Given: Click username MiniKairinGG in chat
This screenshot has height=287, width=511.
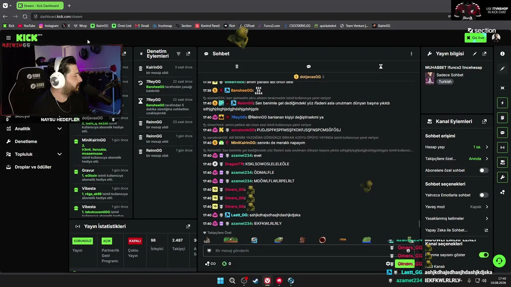Looking at the screenshot, I should (243, 143).
